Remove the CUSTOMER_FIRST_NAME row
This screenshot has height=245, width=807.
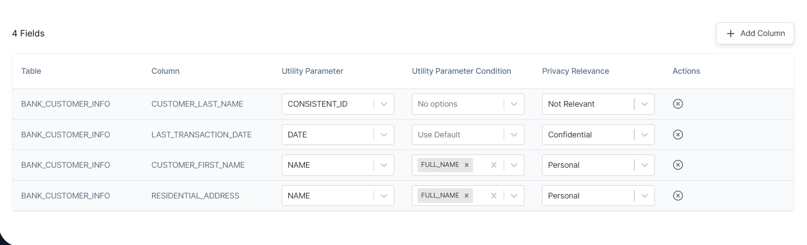coord(678,165)
